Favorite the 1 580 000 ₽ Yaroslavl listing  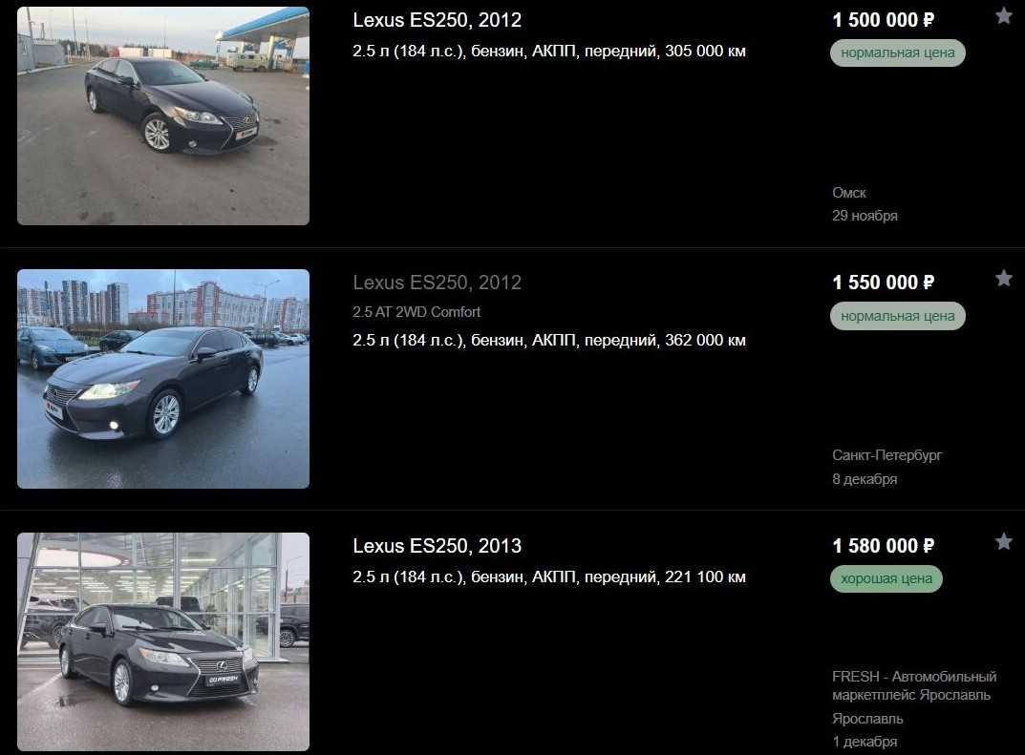[x=1003, y=541]
